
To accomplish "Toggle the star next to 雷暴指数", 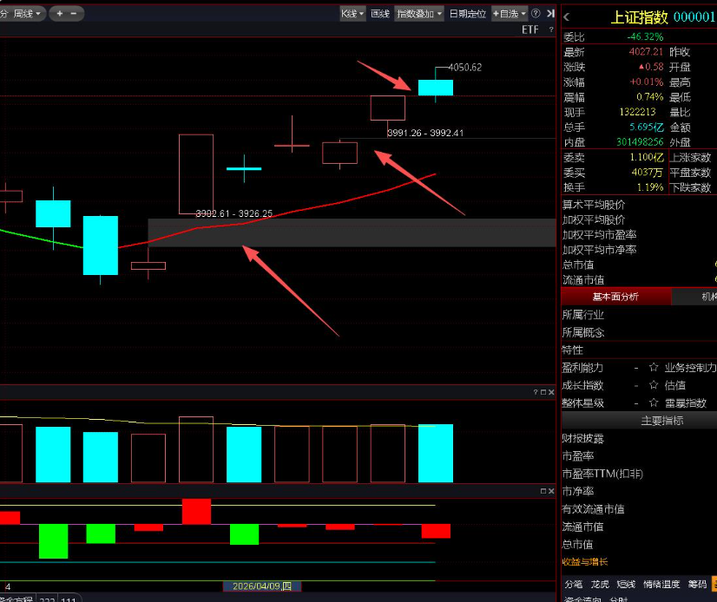I will tap(654, 402).
